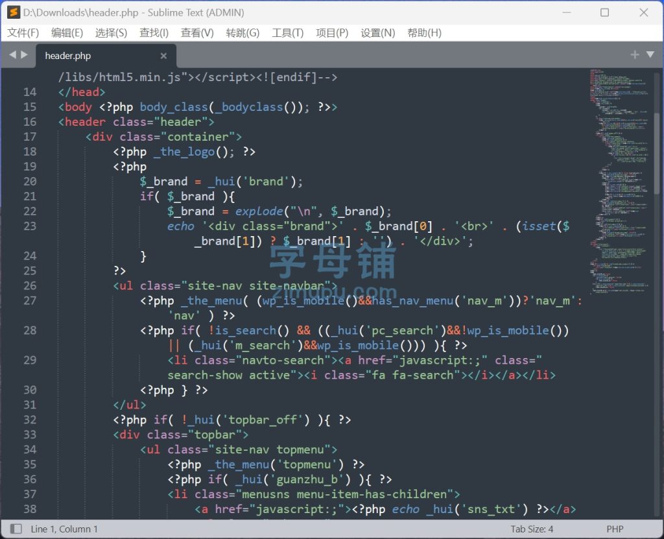Click _the_logo() call on line 18

pyautogui.click(x=193, y=152)
